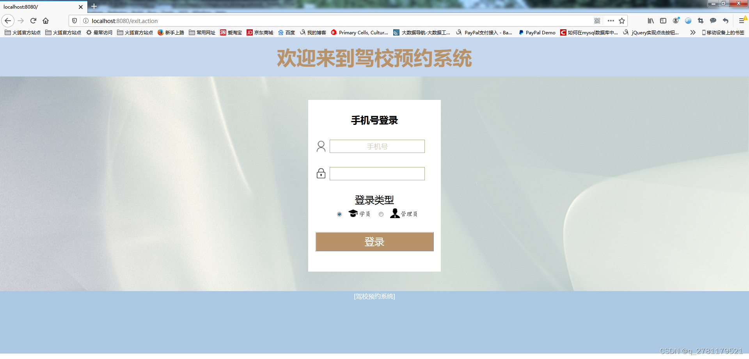This screenshot has width=749, height=359.
Task: Open the Firefox account icon
Action: point(676,21)
